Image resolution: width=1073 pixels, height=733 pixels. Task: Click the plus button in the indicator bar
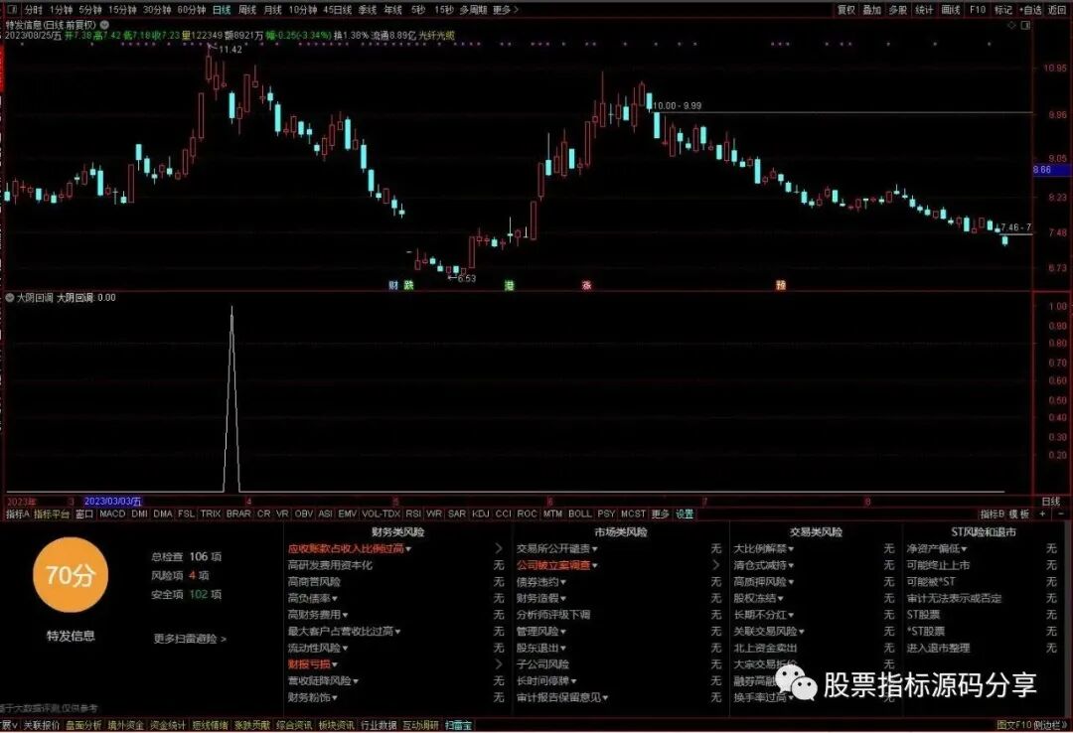coord(1042,513)
